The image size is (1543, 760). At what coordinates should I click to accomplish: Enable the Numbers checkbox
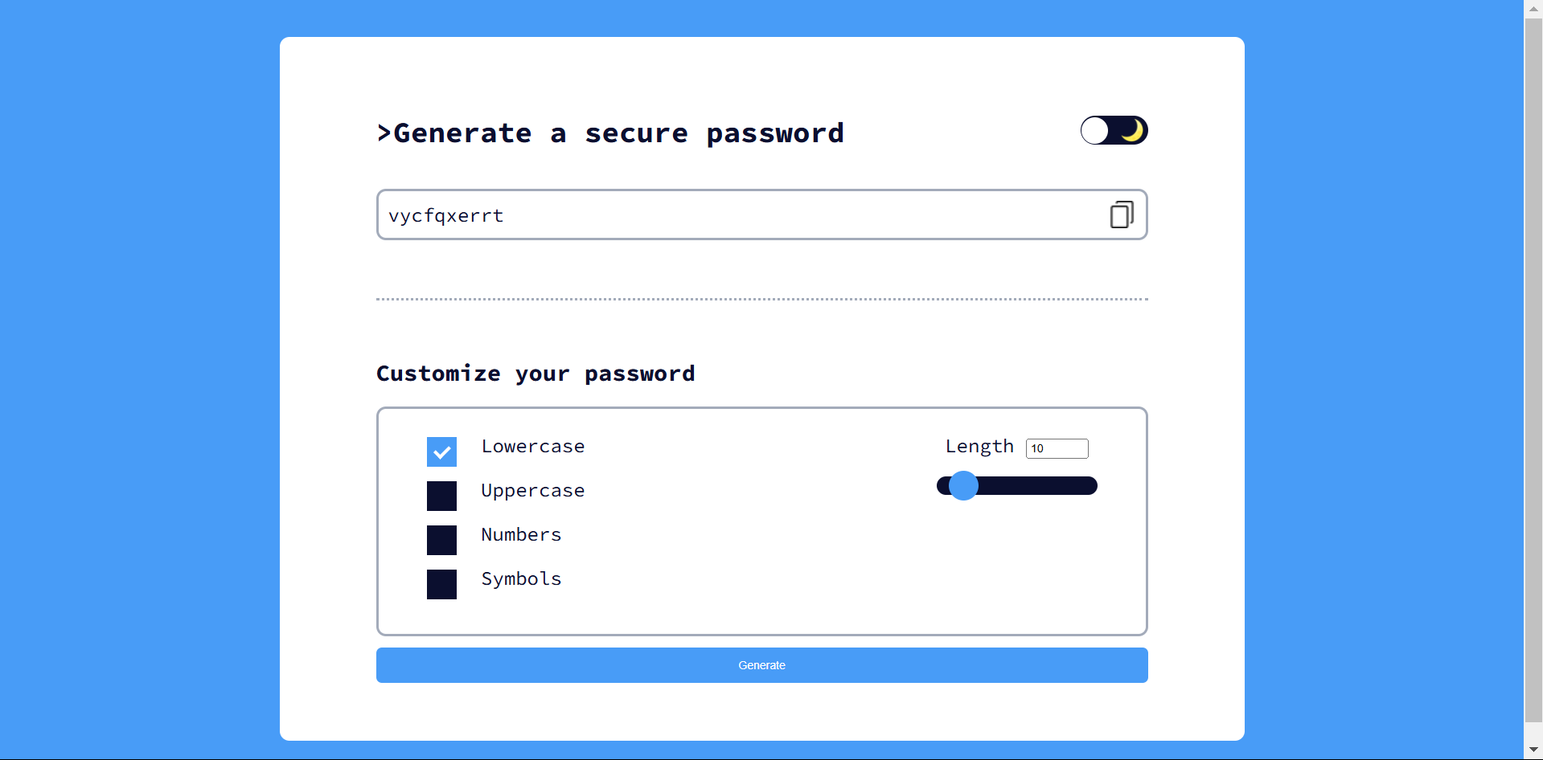click(x=441, y=540)
